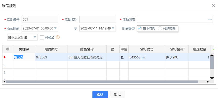
Task: Enable the 可叠加 checkbox
Action: (42, 37)
